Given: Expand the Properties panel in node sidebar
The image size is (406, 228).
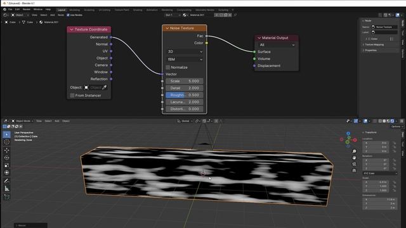Looking at the screenshot, I should (370, 50).
